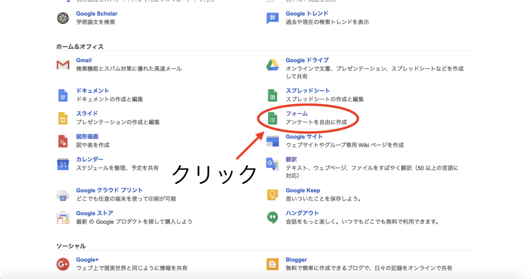The width and height of the screenshot is (531, 279).
Task: Open the Gmail text link
Action: coord(83,60)
